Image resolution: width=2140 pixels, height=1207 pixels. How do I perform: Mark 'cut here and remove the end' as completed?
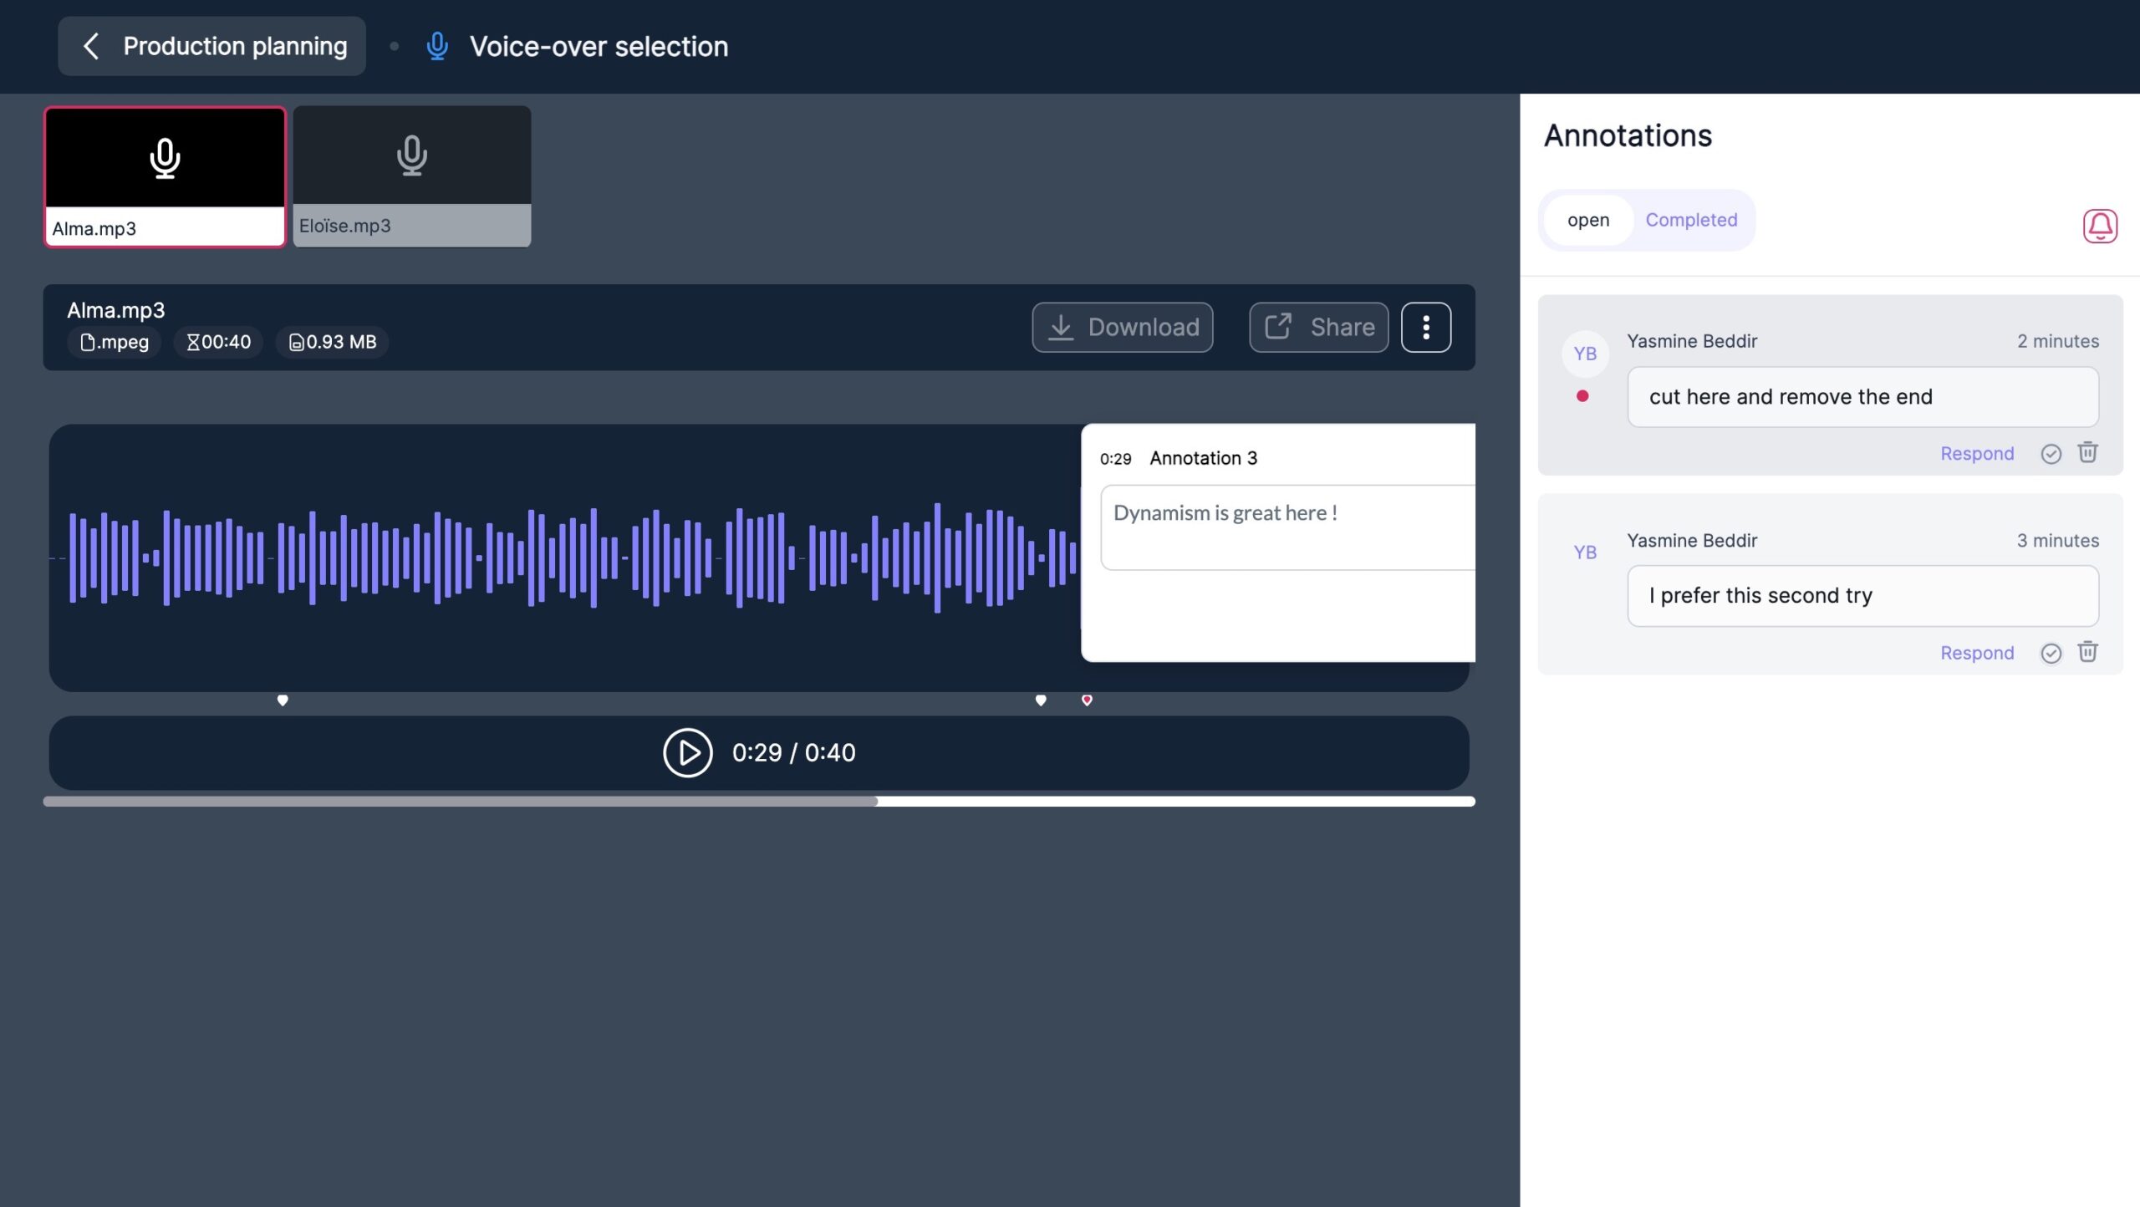point(2051,454)
